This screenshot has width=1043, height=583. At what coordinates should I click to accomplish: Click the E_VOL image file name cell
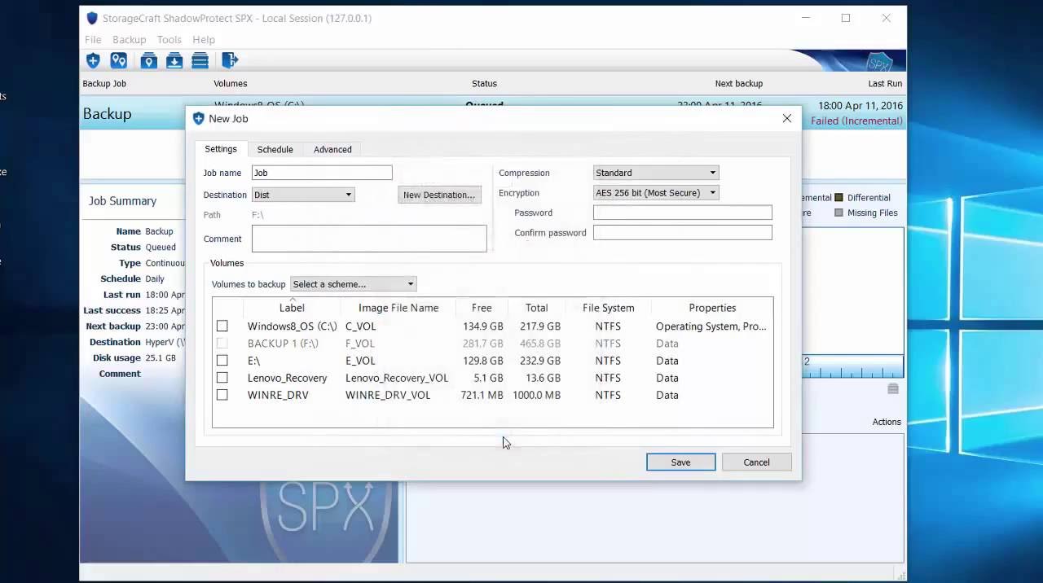point(360,361)
